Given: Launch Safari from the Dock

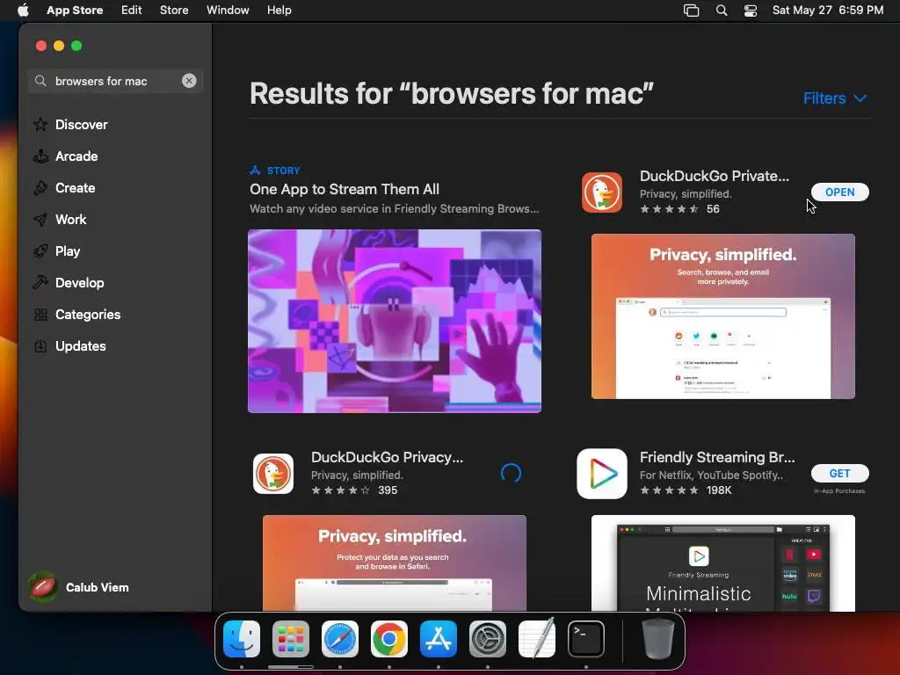Looking at the screenshot, I should pyautogui.click(x=340, y=639).
